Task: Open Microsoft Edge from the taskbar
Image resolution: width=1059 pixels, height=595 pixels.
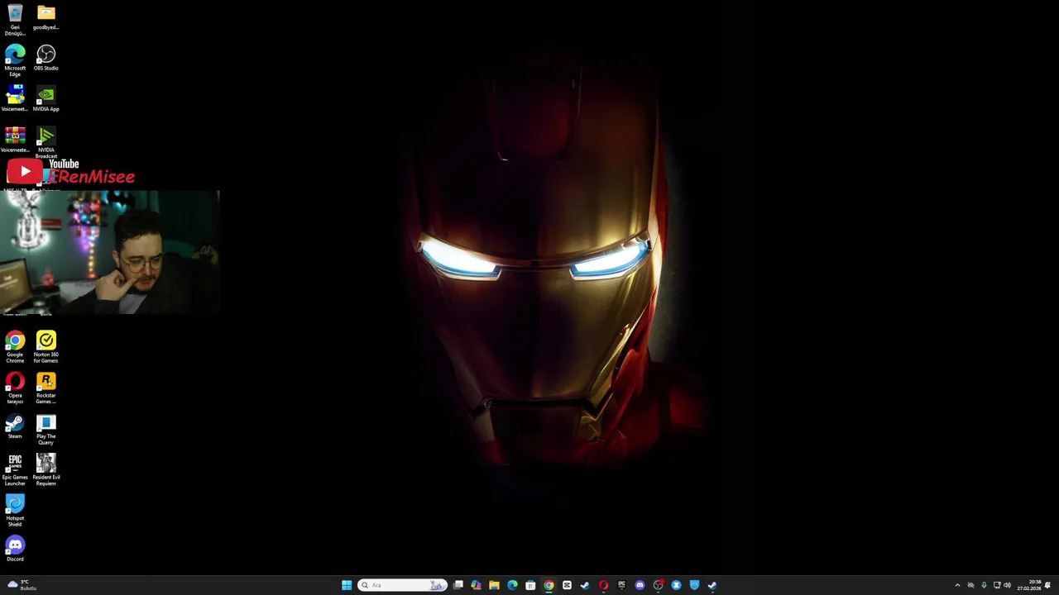Action: coord(512,585)
